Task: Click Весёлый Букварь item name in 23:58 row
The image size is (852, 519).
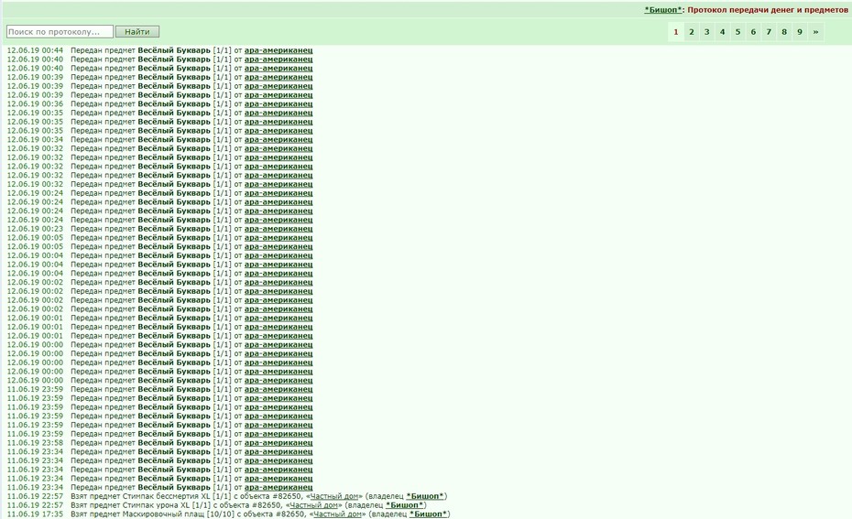Action: [174, 442]
